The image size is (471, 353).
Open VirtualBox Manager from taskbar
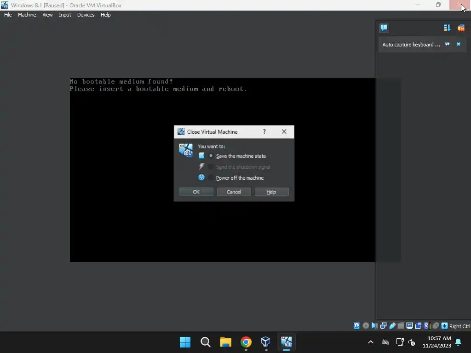pos(266,342)
